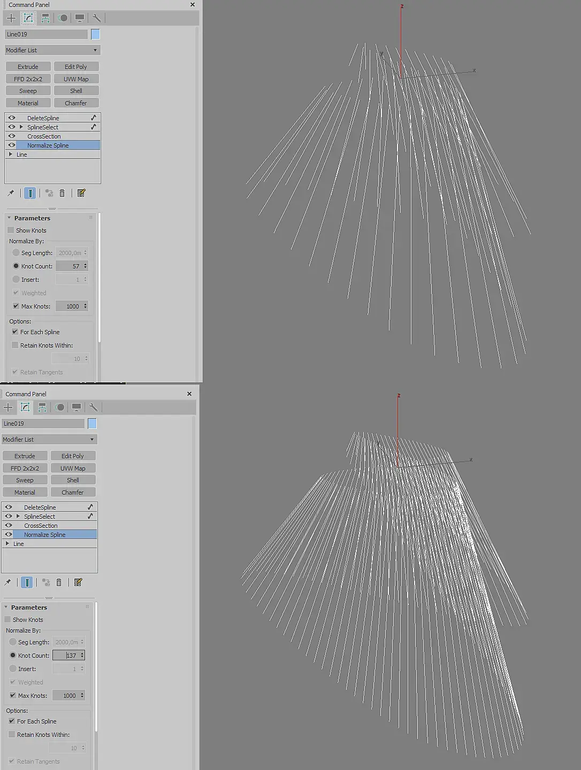The height and width of the screenshot is (770, 581).
Task: Expand SplineSelect modifier in bottom stack
Action: 18,516
